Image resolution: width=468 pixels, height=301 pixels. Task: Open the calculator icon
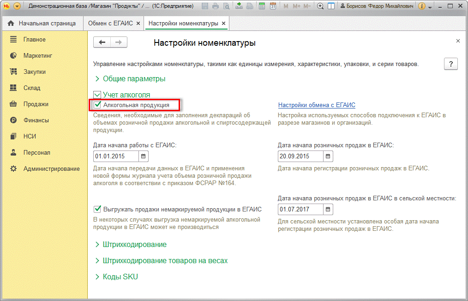262,6
